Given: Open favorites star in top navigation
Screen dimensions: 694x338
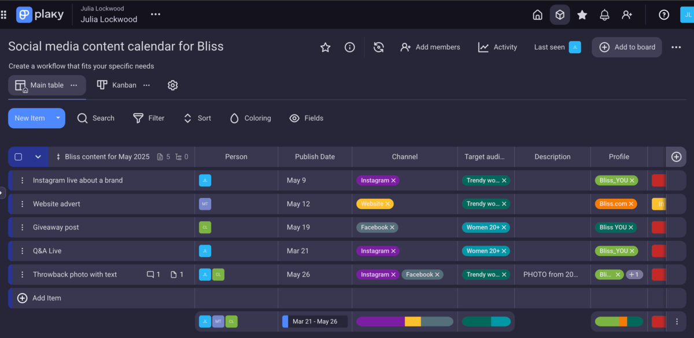Looking at the screenshot, I should point(582,15).
